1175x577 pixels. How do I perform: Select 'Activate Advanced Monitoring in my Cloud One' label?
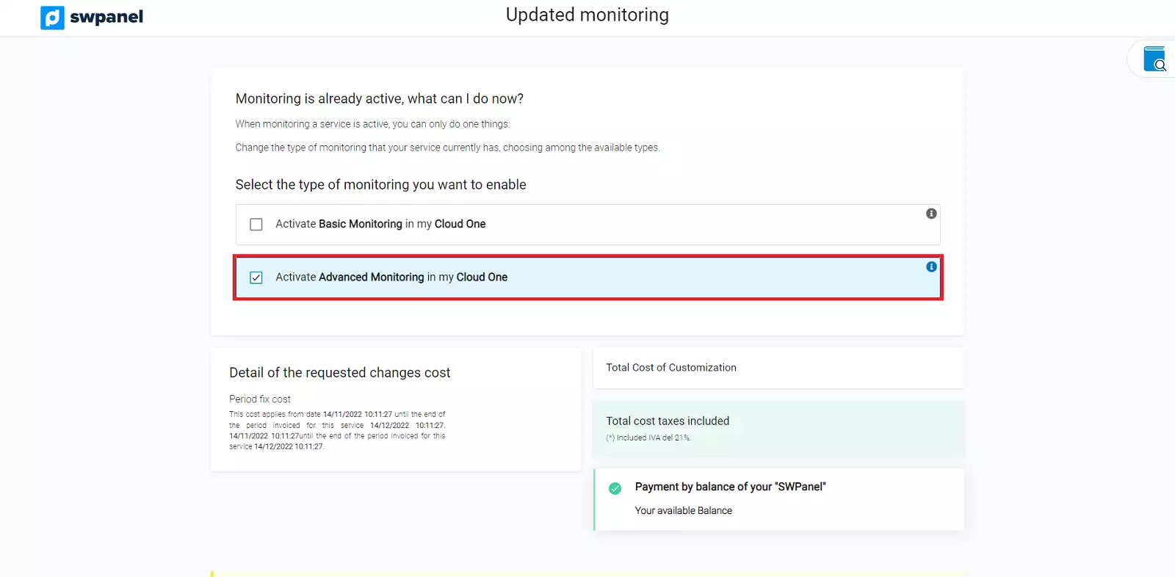[x=391, y=277]
